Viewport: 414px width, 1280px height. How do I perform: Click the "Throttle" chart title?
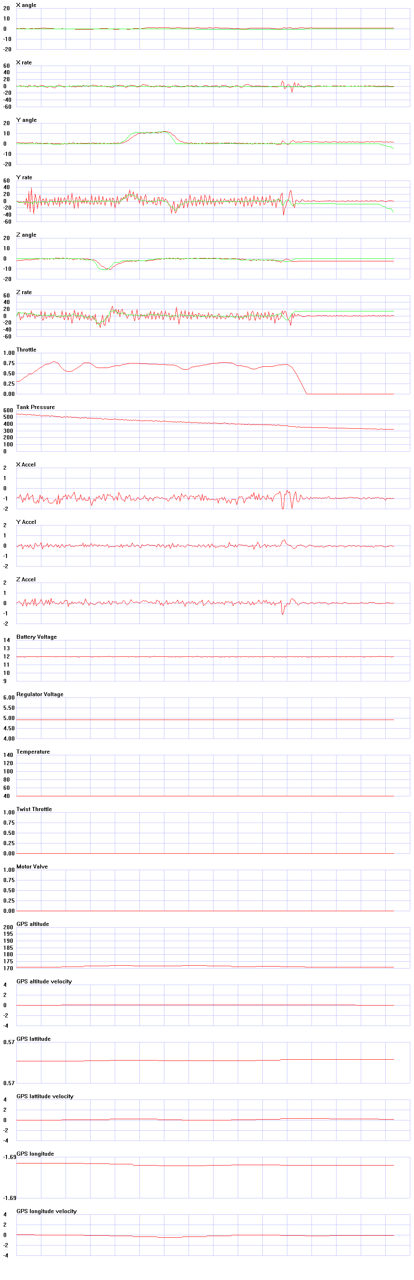(26, 350)
